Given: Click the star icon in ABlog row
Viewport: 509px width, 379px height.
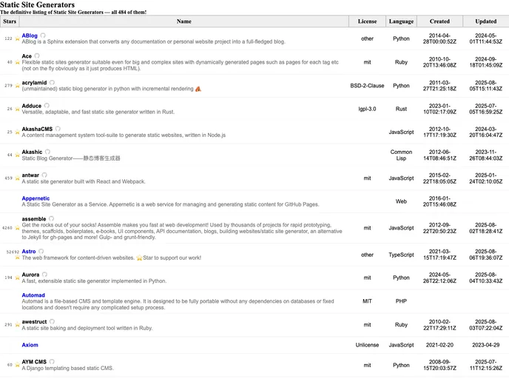Looking at the screenshot, I should point(17,38).
